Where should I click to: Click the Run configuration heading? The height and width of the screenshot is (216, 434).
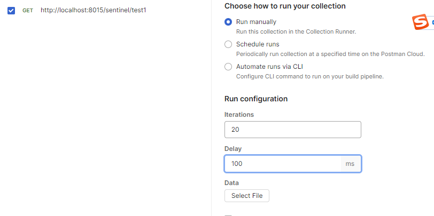(x=256, y=99)
